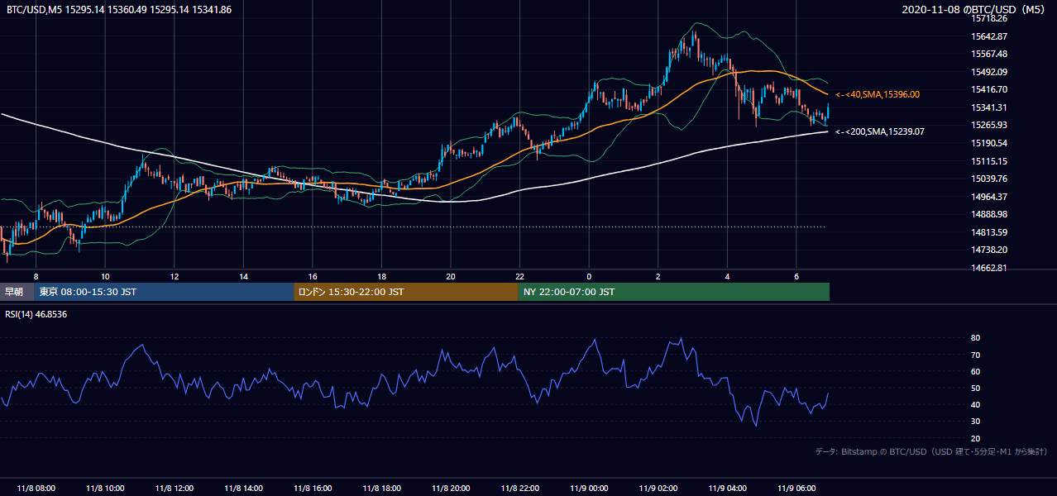Viewport: 1057px width, 496px height.
Task: Click price axis value 15642.87
Action: (989, 36)
